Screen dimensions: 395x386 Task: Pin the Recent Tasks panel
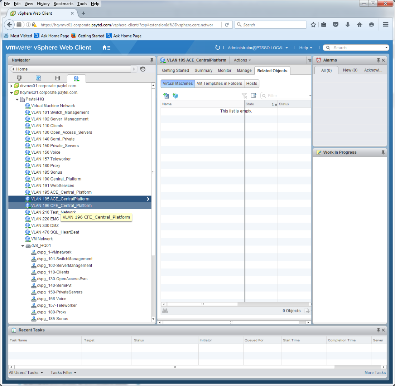coord(378,330)
